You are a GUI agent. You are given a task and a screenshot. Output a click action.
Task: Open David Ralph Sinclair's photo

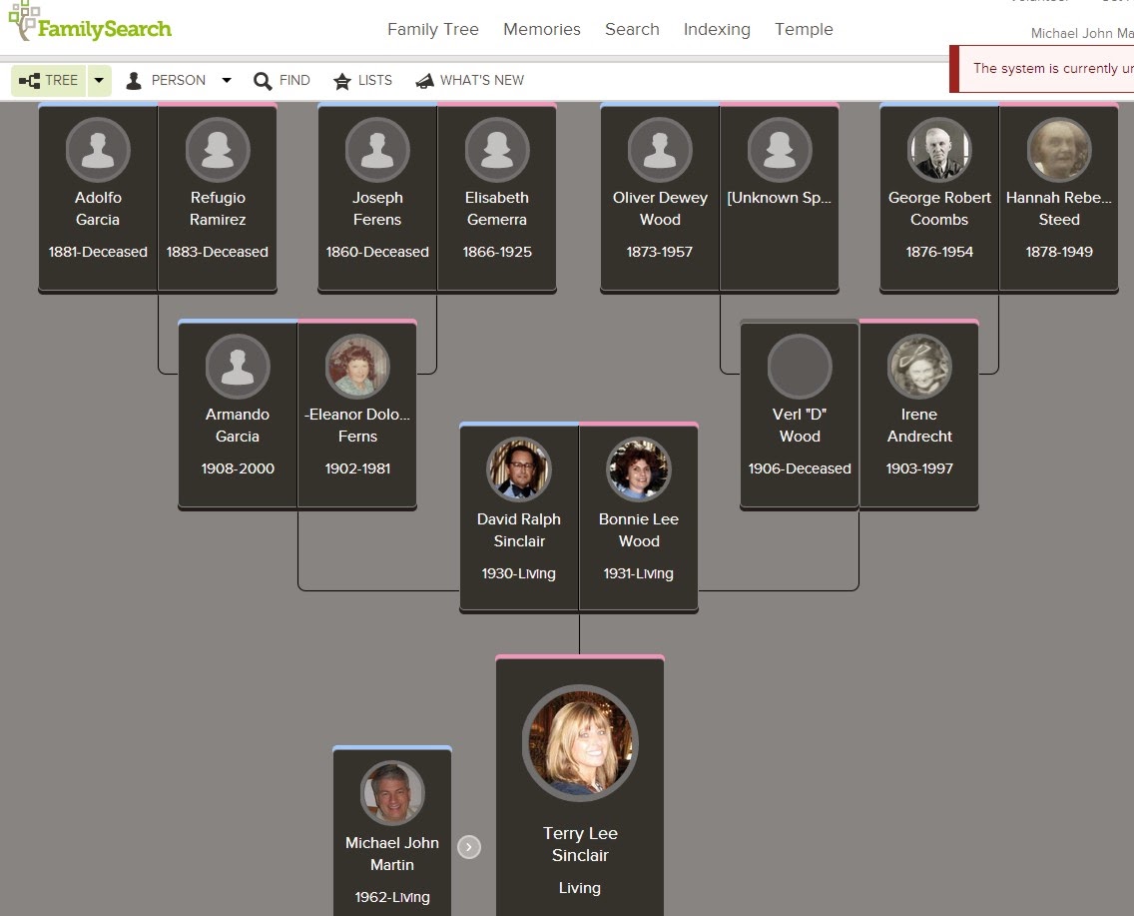518,469
